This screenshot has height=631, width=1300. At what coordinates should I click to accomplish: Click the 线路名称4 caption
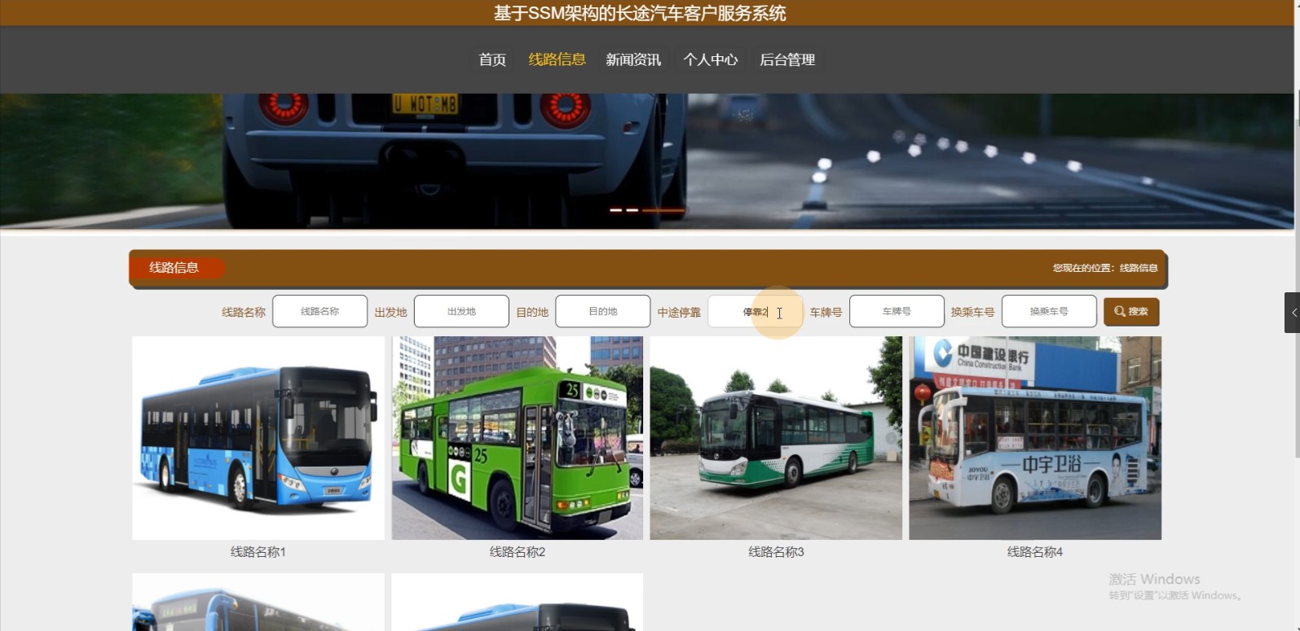click(1035, 552)
